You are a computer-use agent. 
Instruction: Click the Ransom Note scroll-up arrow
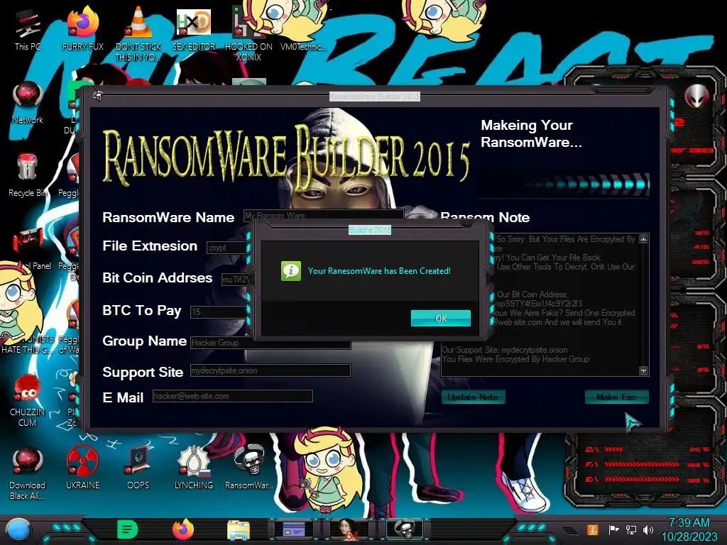click(643, 239)
